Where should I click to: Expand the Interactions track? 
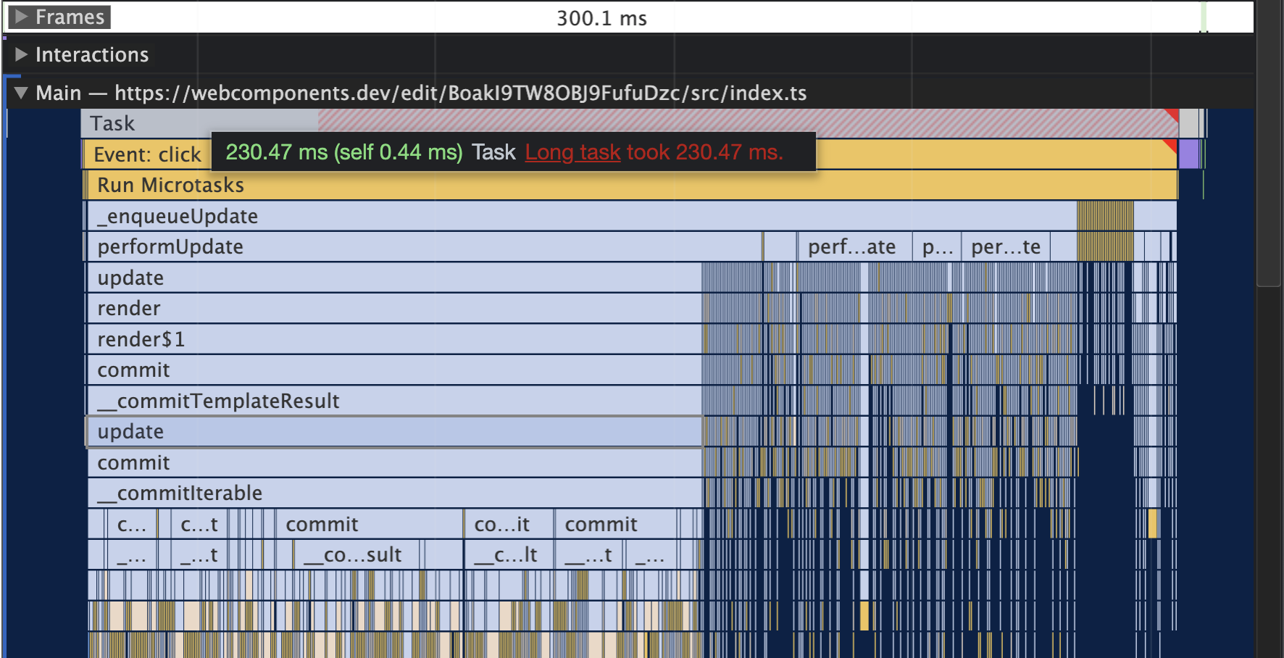22,54
